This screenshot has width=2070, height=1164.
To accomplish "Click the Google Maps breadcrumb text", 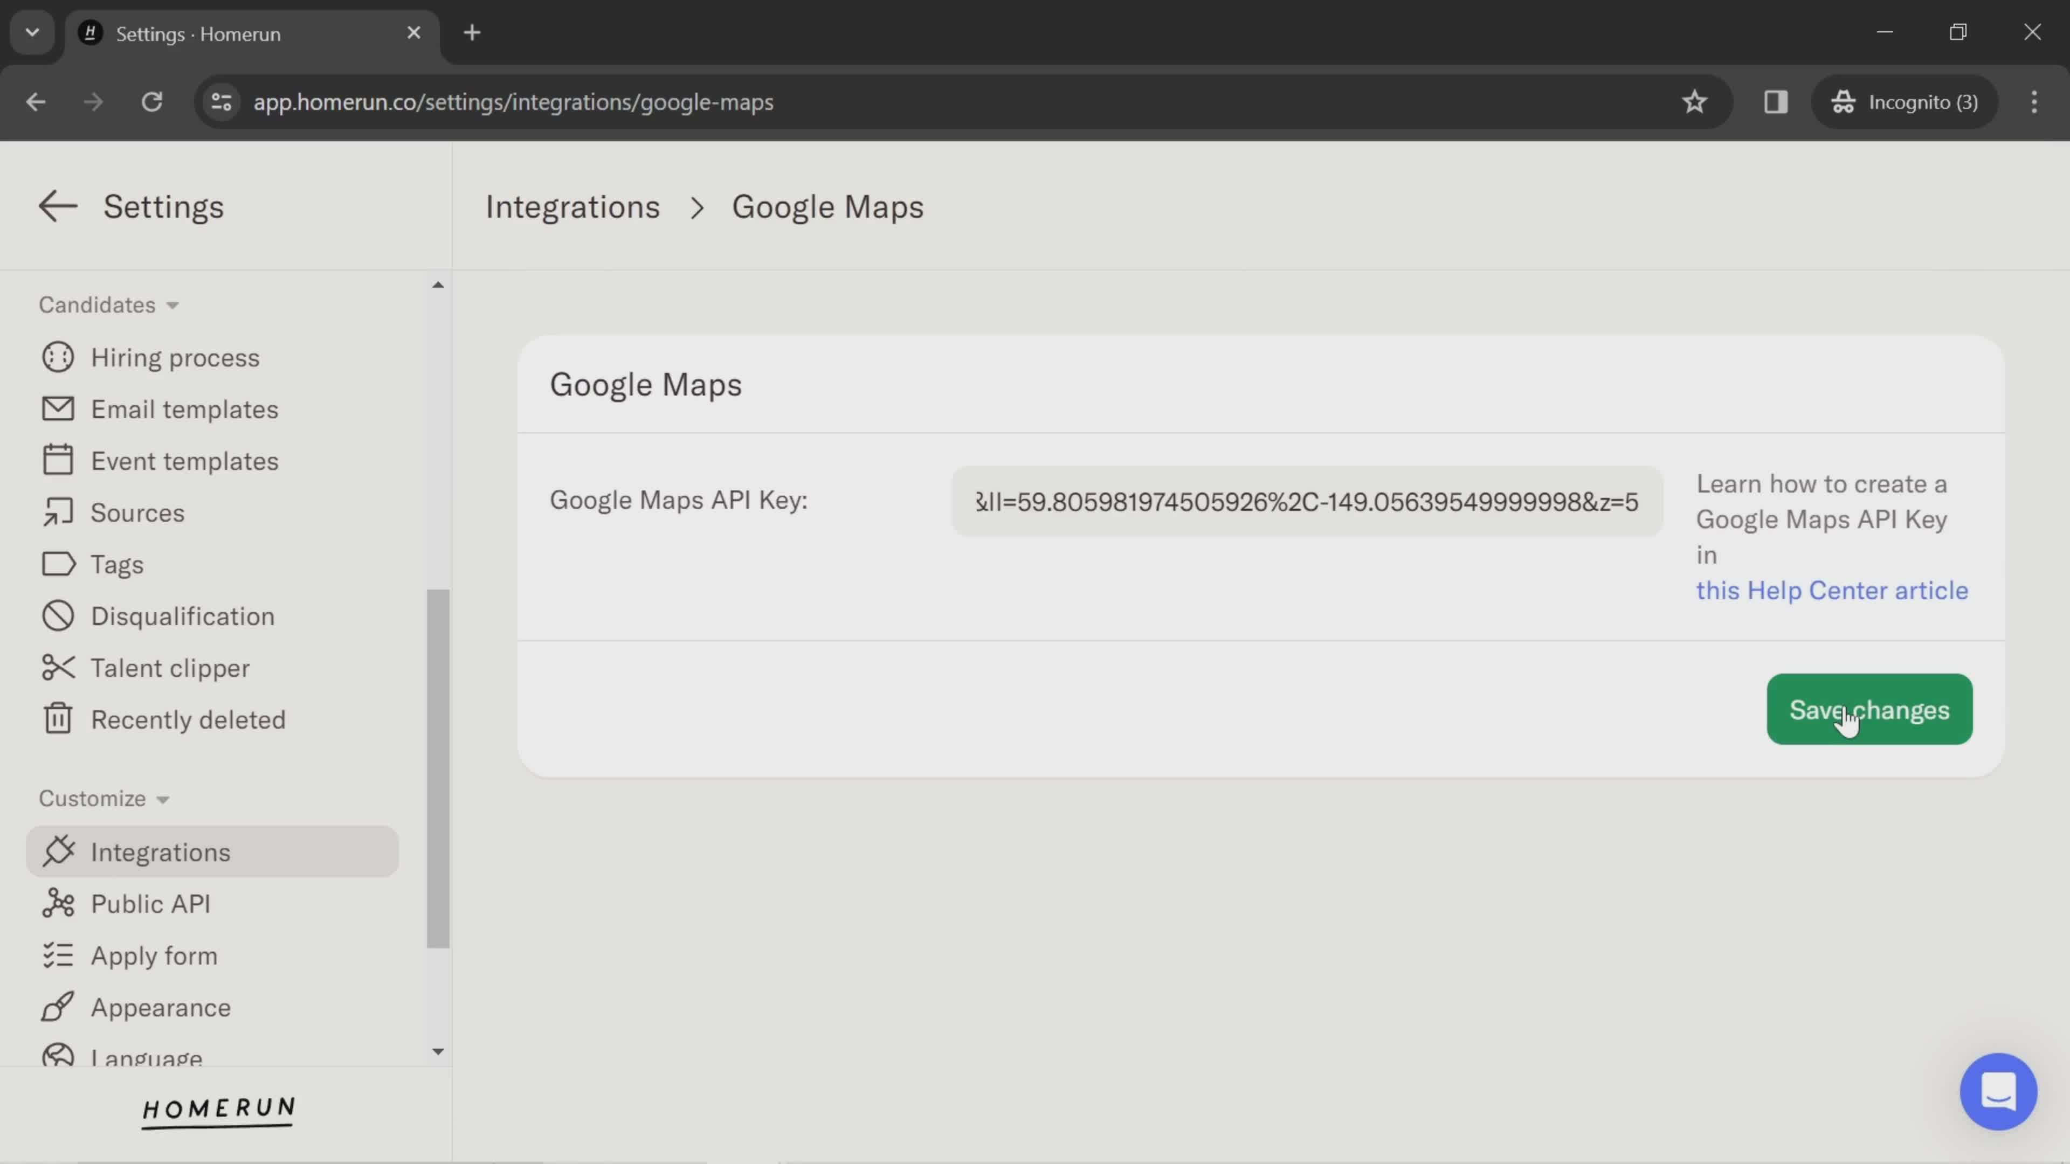I will coord(827,207).
